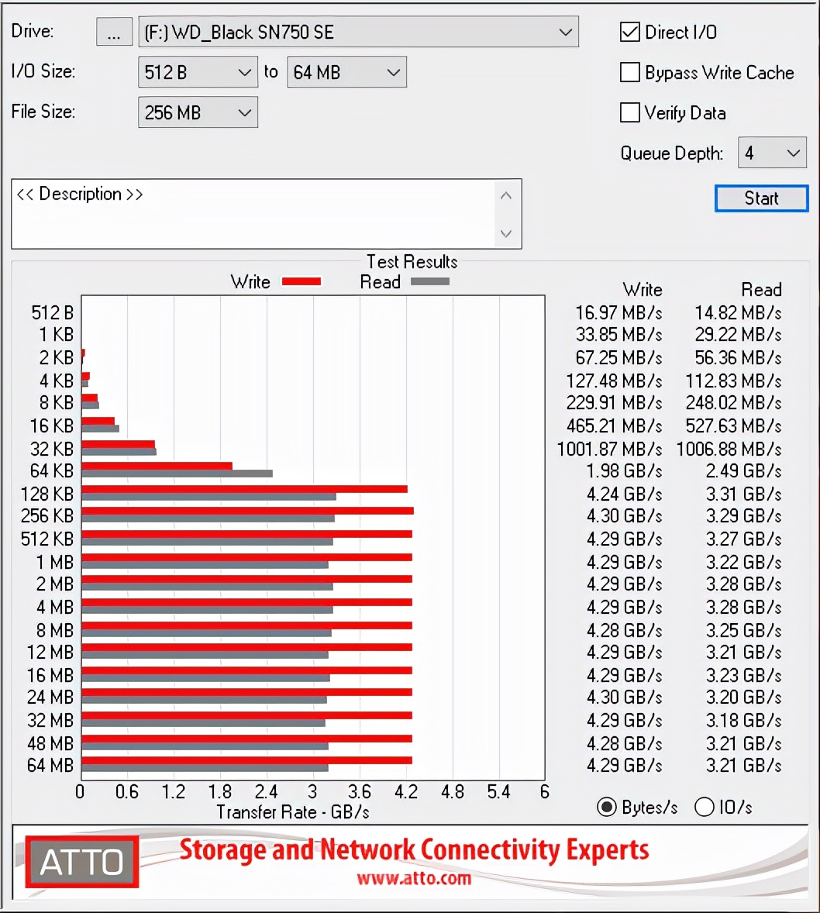Click the Test Results heading
Image resolution: width=820 pixels, height=913 pixels.
coord(412,262)
